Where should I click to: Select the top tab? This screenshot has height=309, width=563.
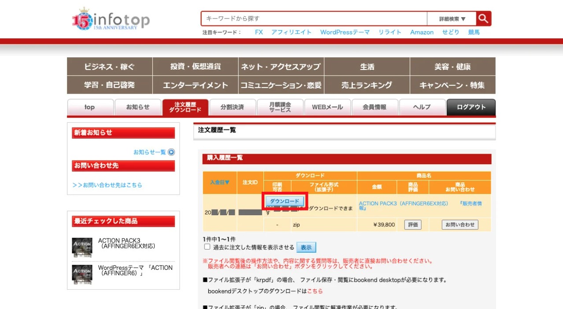pos(90,107)
